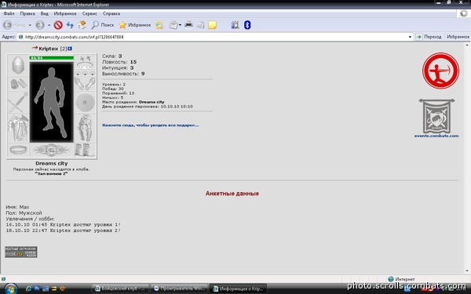
Task: Open the events.combats.com link
Action: (x=436, y=136)
